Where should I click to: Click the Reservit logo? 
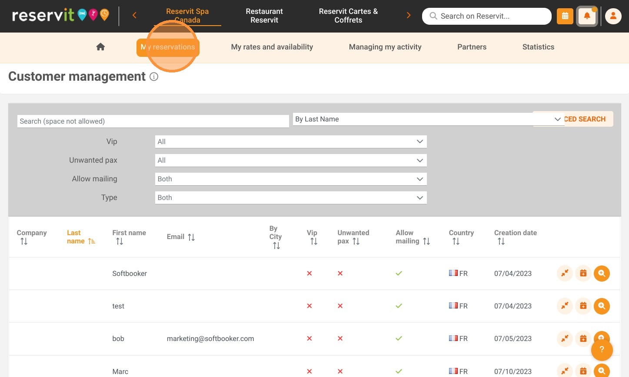coord(60,15)
